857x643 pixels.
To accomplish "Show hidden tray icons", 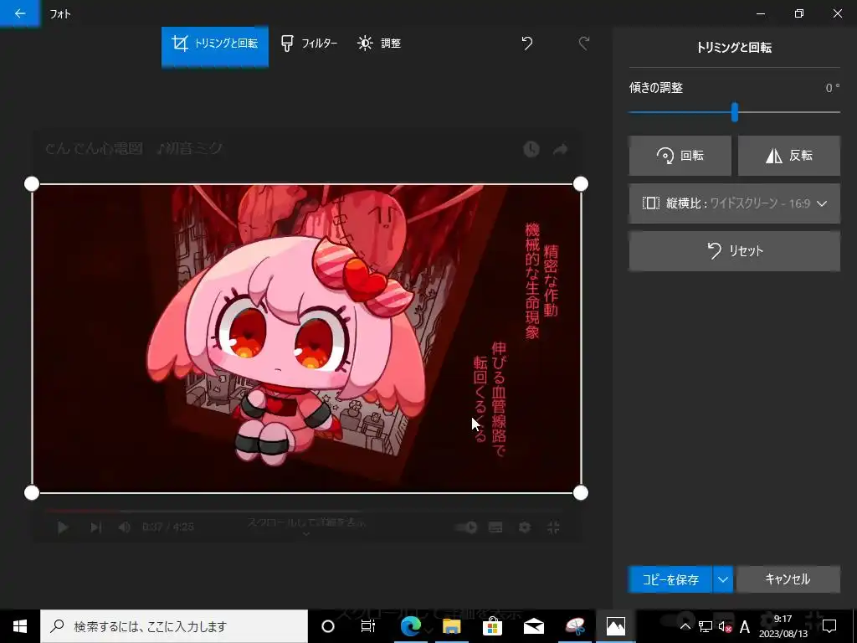I will click(x=685, y=626).
